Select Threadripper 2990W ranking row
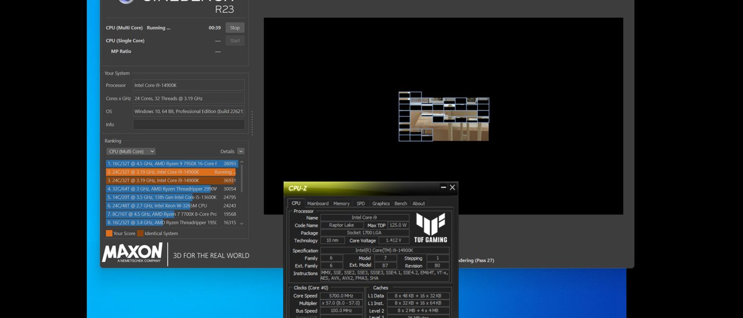The height and width of the screenshot is (318, 743). (171, 189)
